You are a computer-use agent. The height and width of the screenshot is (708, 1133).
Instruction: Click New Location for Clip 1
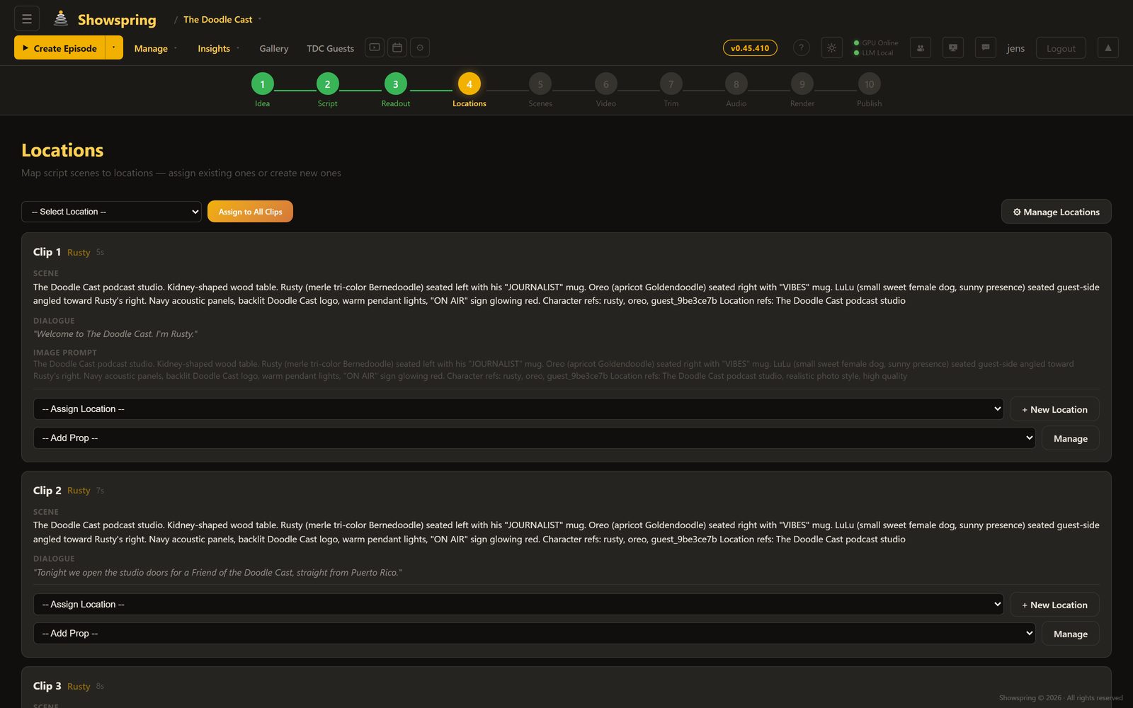click(x=1054, y=409)
